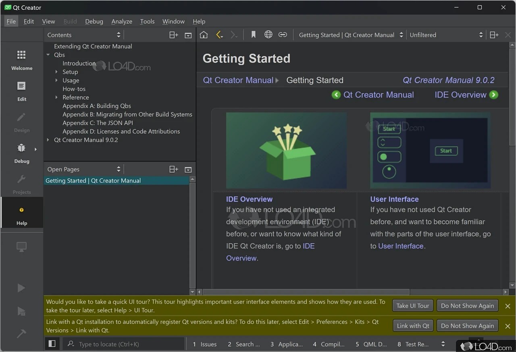Open the Edit menu
The height and width of the screenshot is (352, 516).
click(x=29, y=21)
